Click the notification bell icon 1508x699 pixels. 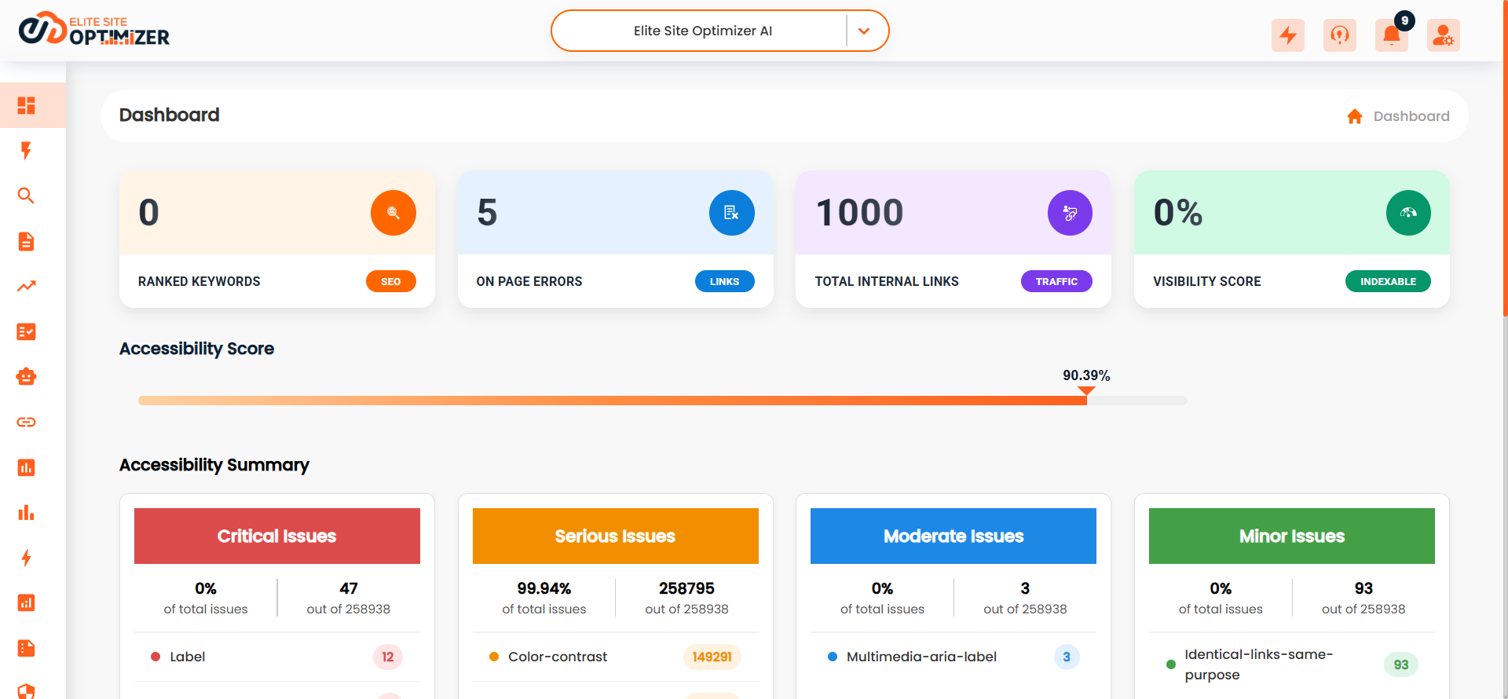coord(1392,35)
